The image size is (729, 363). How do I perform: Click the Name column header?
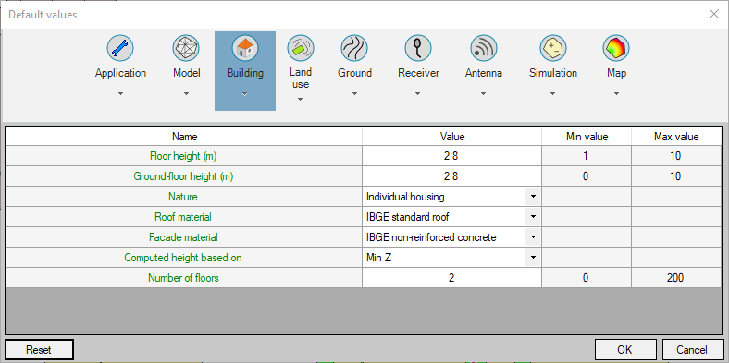click(x=184, y=137)
